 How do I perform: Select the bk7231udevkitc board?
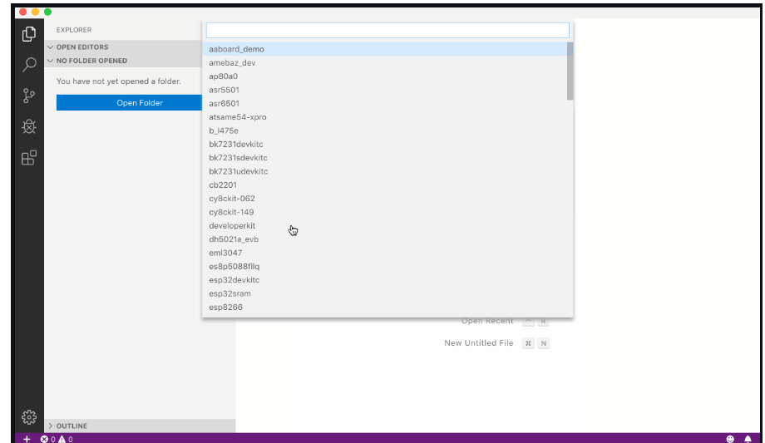point(384,171)
